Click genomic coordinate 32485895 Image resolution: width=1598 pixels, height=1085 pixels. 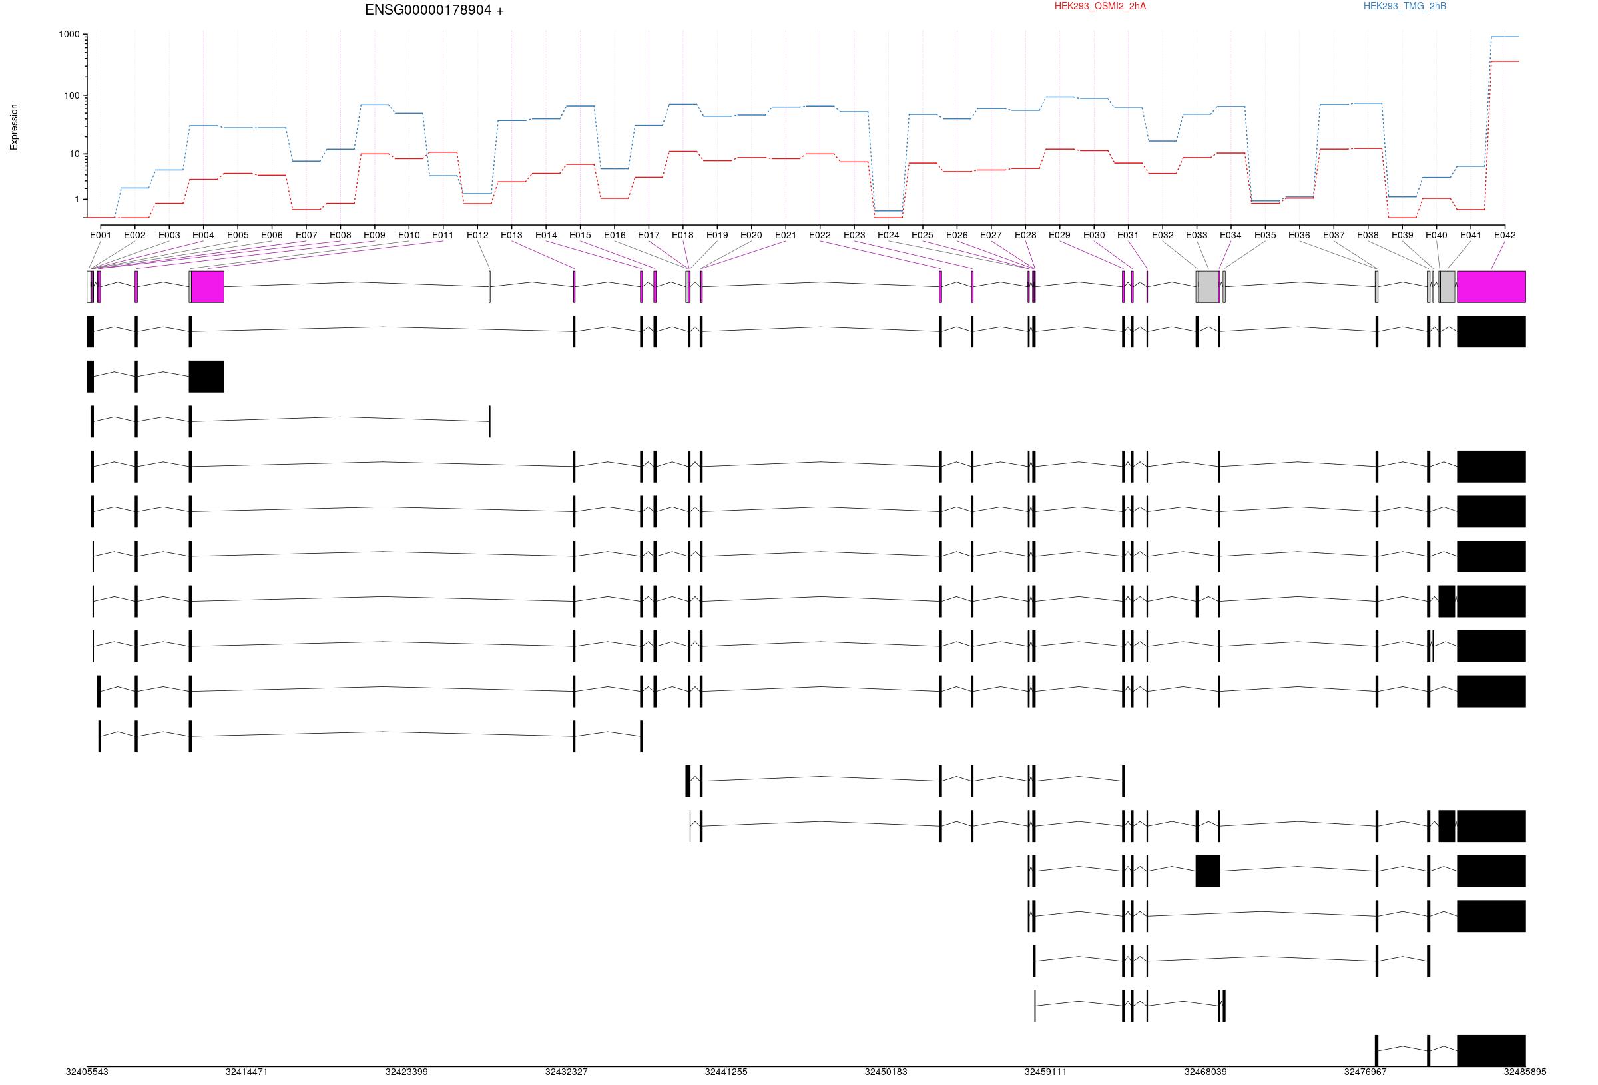(x=1525, y=1072)
